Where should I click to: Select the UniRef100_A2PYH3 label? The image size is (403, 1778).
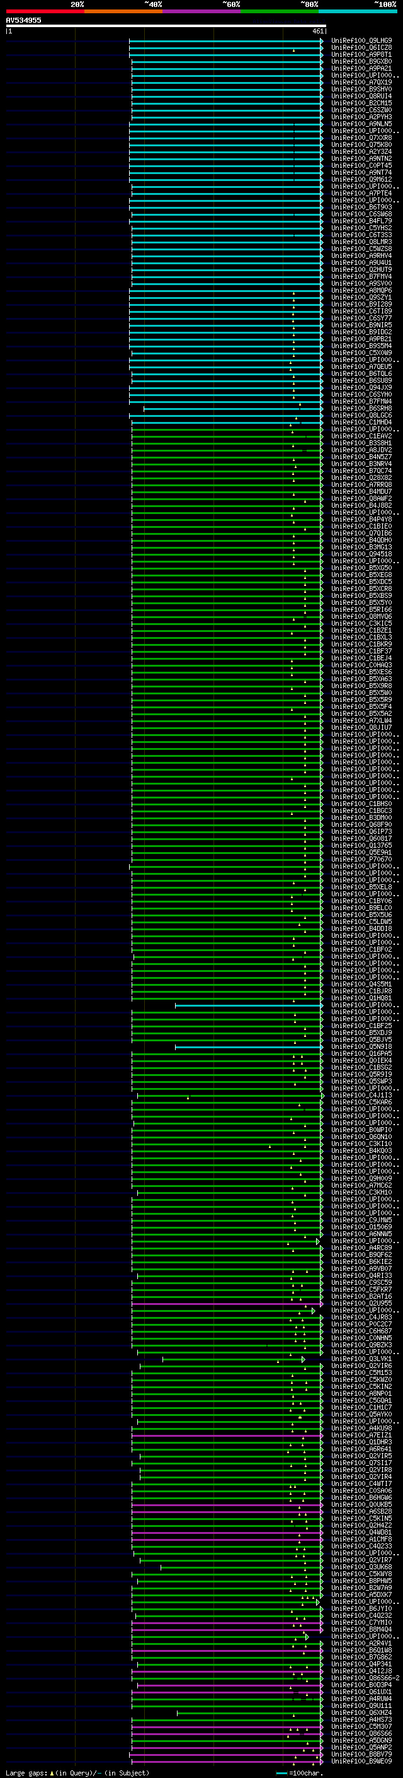[x=361, y=117]
